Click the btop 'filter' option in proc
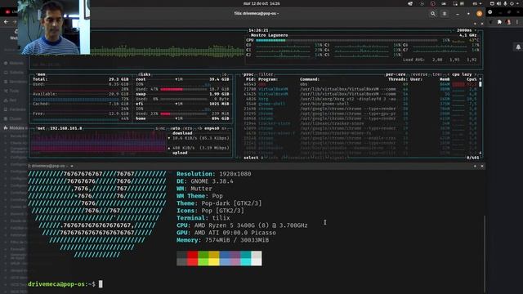 [266, 74]
